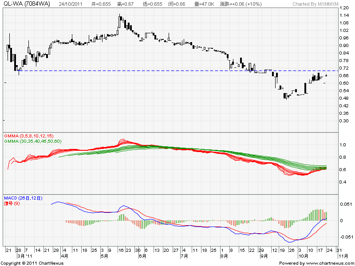Select the red GMMA (3,5,8,10,12,15) legend
Viewport: 355px width, 266px height.
[28, 136]
